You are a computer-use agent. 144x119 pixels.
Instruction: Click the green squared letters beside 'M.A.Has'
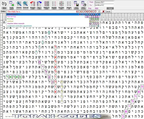[94, 19]
